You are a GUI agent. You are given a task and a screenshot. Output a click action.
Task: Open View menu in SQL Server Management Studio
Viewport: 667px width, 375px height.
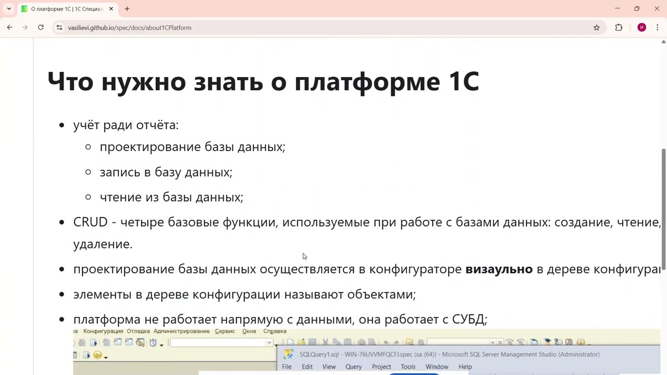[x=329, y=367]
